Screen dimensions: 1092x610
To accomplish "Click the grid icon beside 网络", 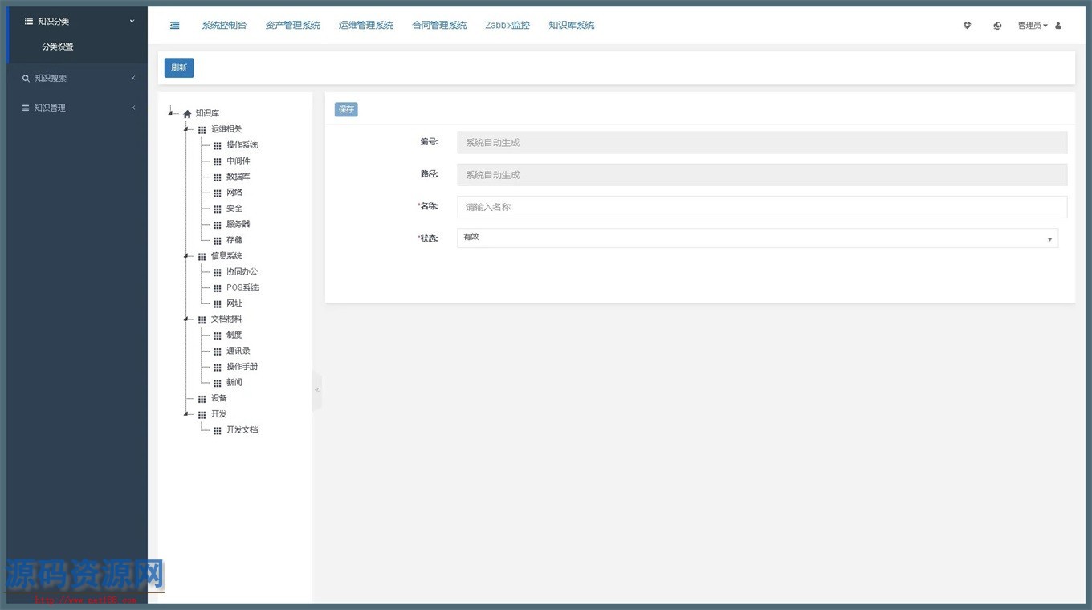I will coord(218,193).
